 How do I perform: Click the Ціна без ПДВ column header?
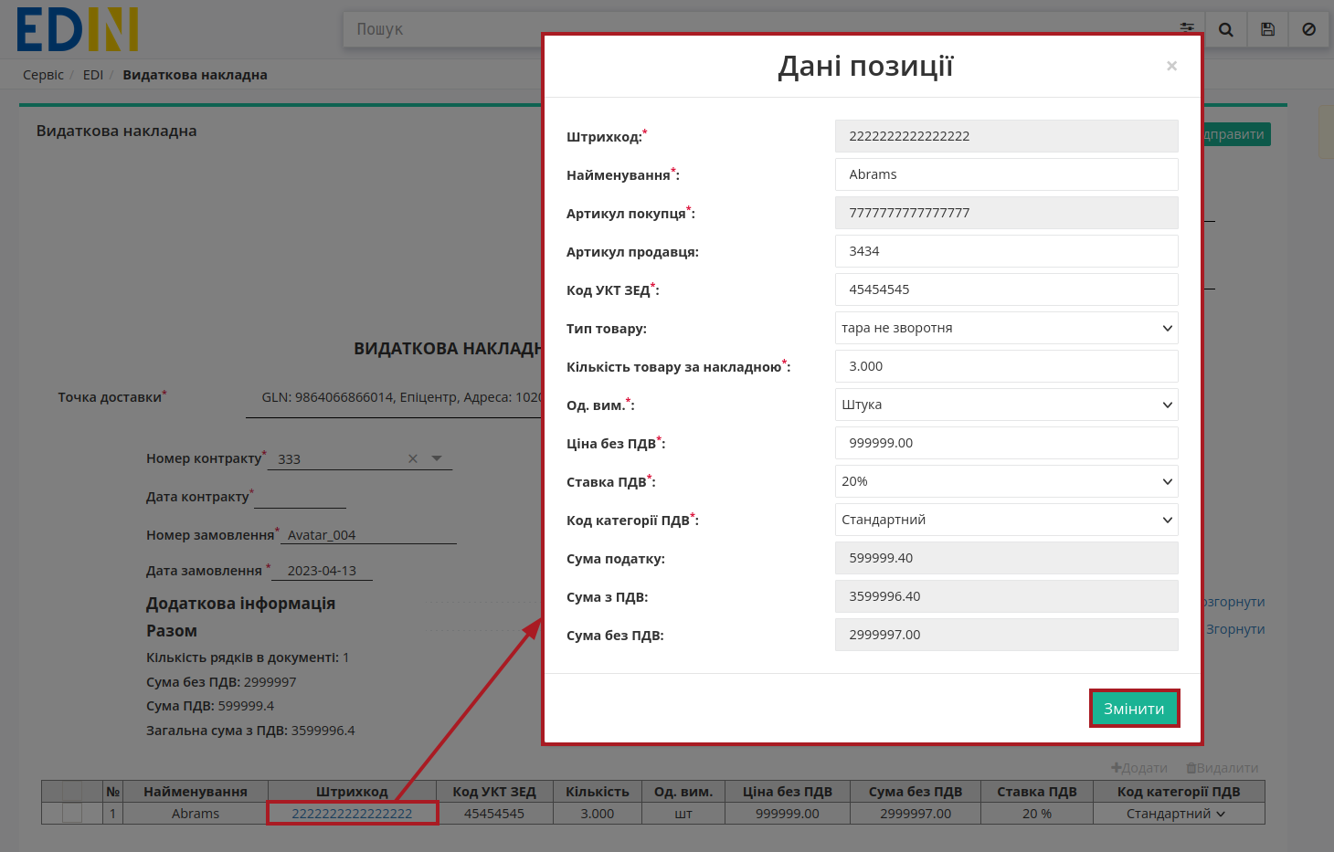[x=788, y=792]
